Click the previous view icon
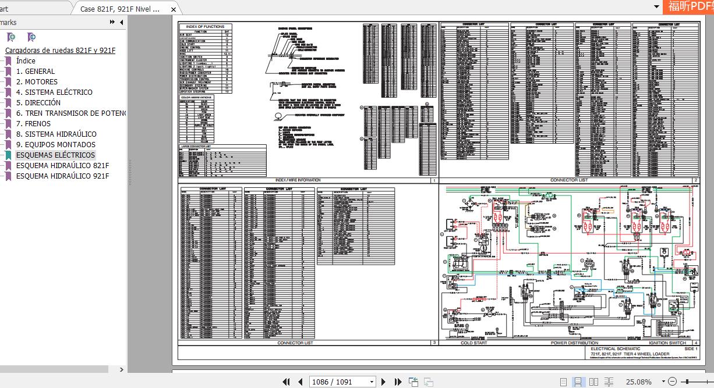Image resolution: width=714 pixels, height=388 pixels. click(413, 382)
